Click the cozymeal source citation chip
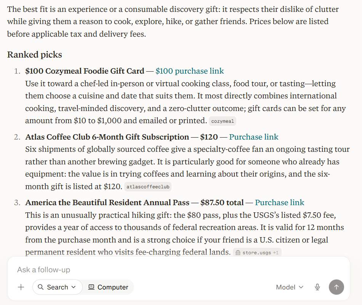Screen dimensions: 362x305 [x=223, y=121]
